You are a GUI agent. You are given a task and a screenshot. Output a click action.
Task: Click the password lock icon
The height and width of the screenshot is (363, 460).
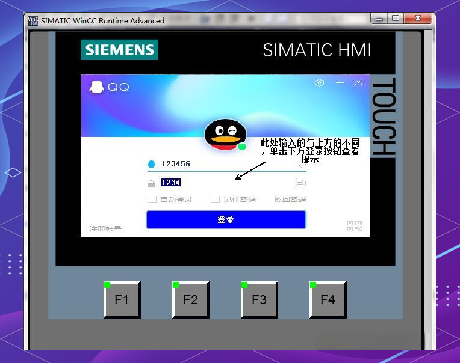151,183
